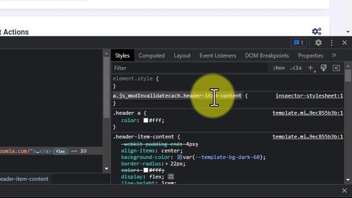The image size is (352, 198).
Task: Click the white swatch for .header a color
Action: point(146,120)
